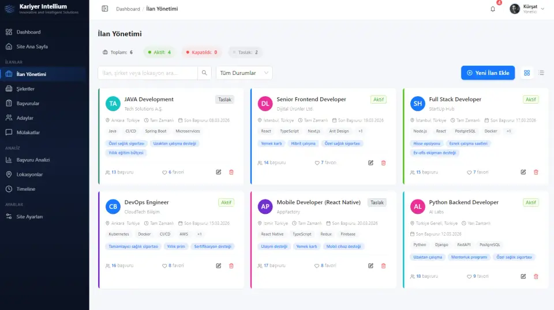
Task: Edit Full Stack Developer listing
Action: 523,172
